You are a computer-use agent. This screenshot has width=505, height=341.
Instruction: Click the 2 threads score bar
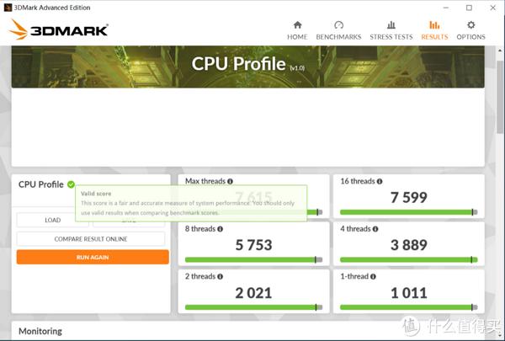253,307
